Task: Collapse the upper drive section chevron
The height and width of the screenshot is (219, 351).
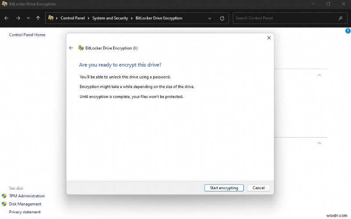Action: [x=319, y=75]
